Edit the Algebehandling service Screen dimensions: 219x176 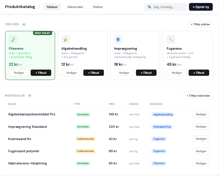(71, 73)
